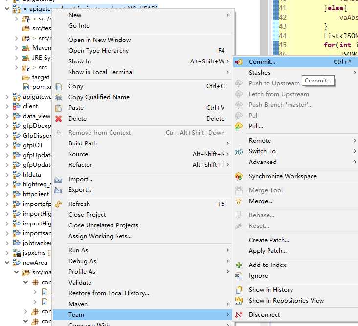Open the Remote submenu
Image resolution: width=358 pixels, height=326 pixels.
(296, 141)
